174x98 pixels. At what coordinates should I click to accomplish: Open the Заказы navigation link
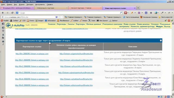coord(71,24)
